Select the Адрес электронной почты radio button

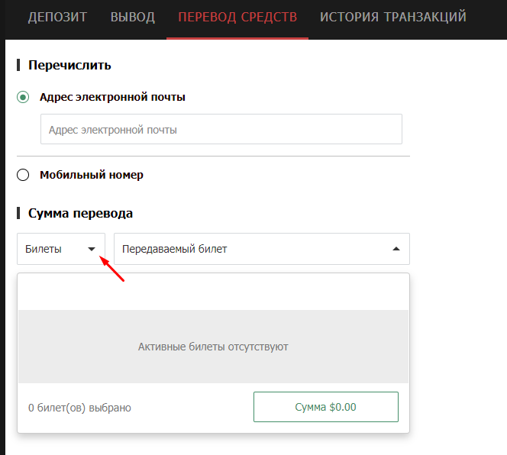tap(23, 97)
